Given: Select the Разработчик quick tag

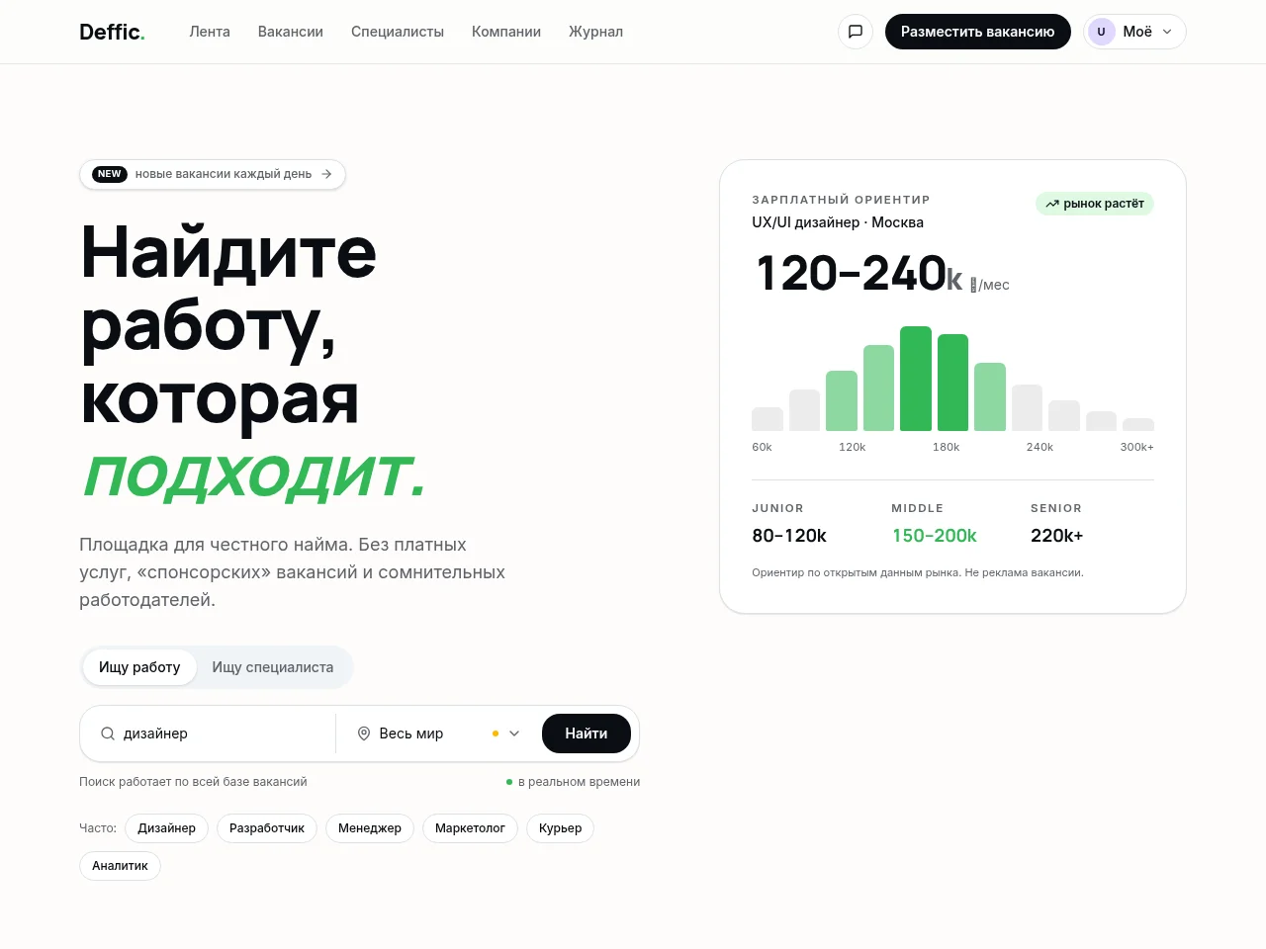Looking at the screenshot, I should tap(267, 828).
